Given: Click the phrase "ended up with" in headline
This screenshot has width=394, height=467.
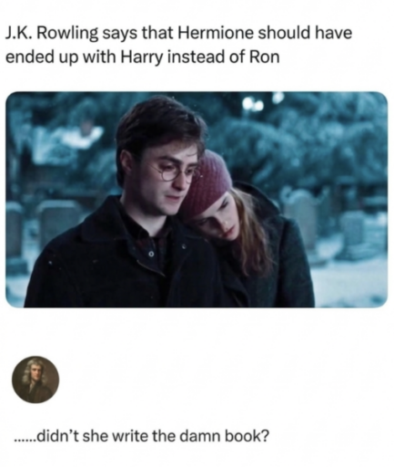Looking at the screenshot, I should tap(62, 58).
